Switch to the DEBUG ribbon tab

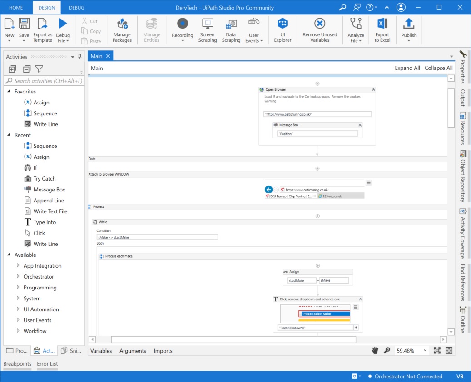76,8
